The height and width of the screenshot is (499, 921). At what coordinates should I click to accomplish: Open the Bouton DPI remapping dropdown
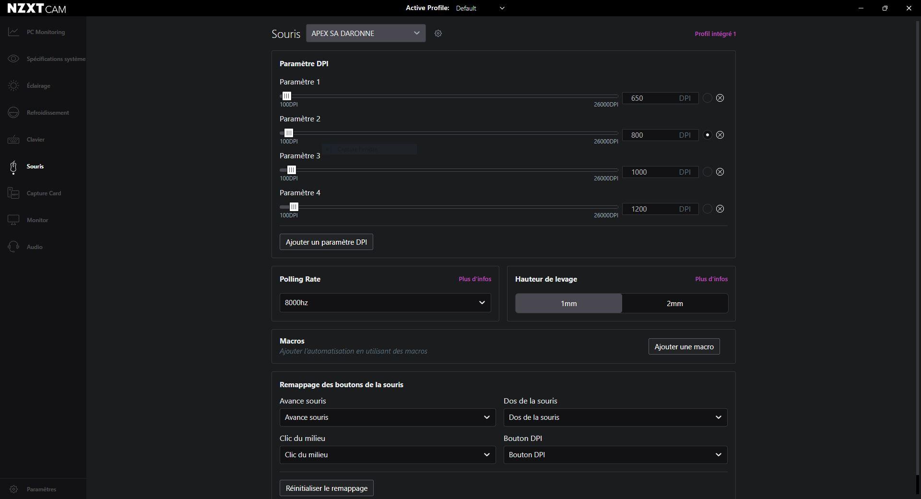[x=615, y=455]
